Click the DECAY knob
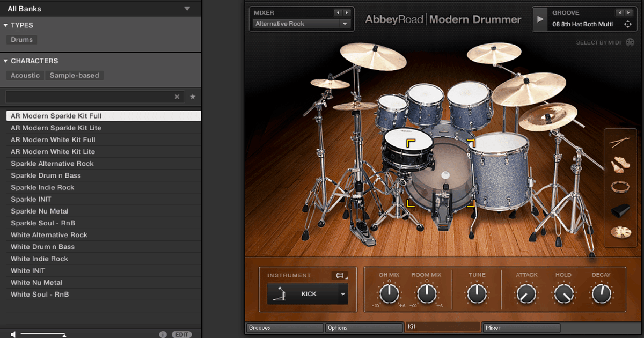644x338 pixels. [x=601, y=293]
